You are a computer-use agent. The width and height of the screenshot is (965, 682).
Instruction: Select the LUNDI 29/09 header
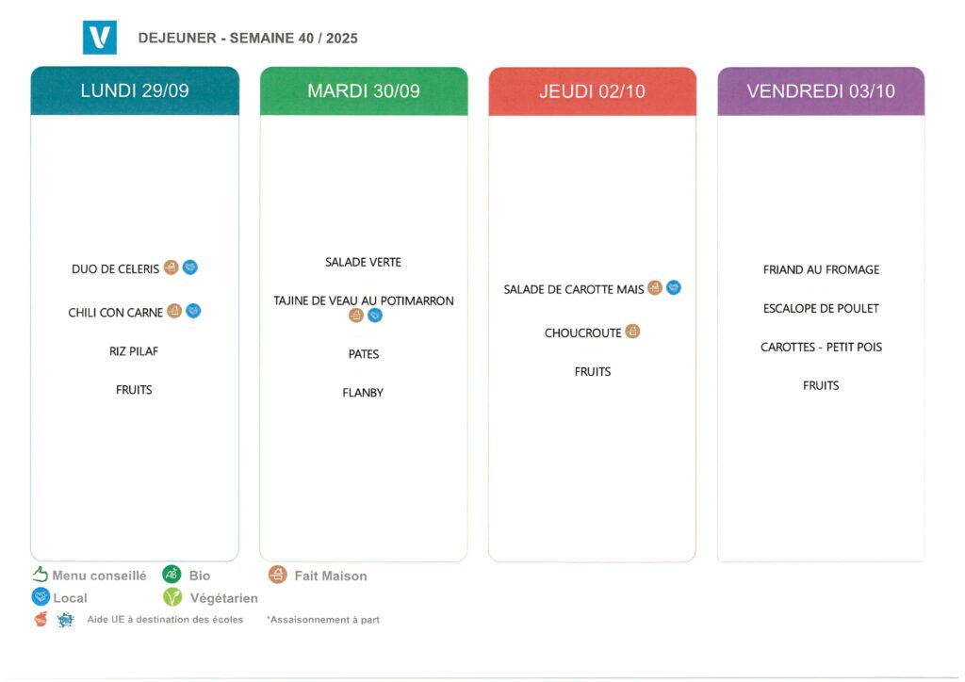[135, 91]
